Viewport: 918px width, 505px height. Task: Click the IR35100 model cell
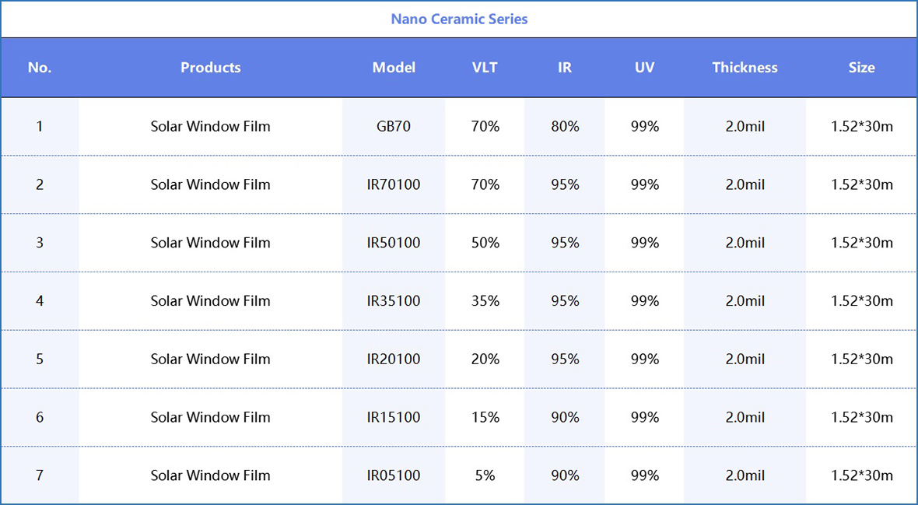coord(394,301)
